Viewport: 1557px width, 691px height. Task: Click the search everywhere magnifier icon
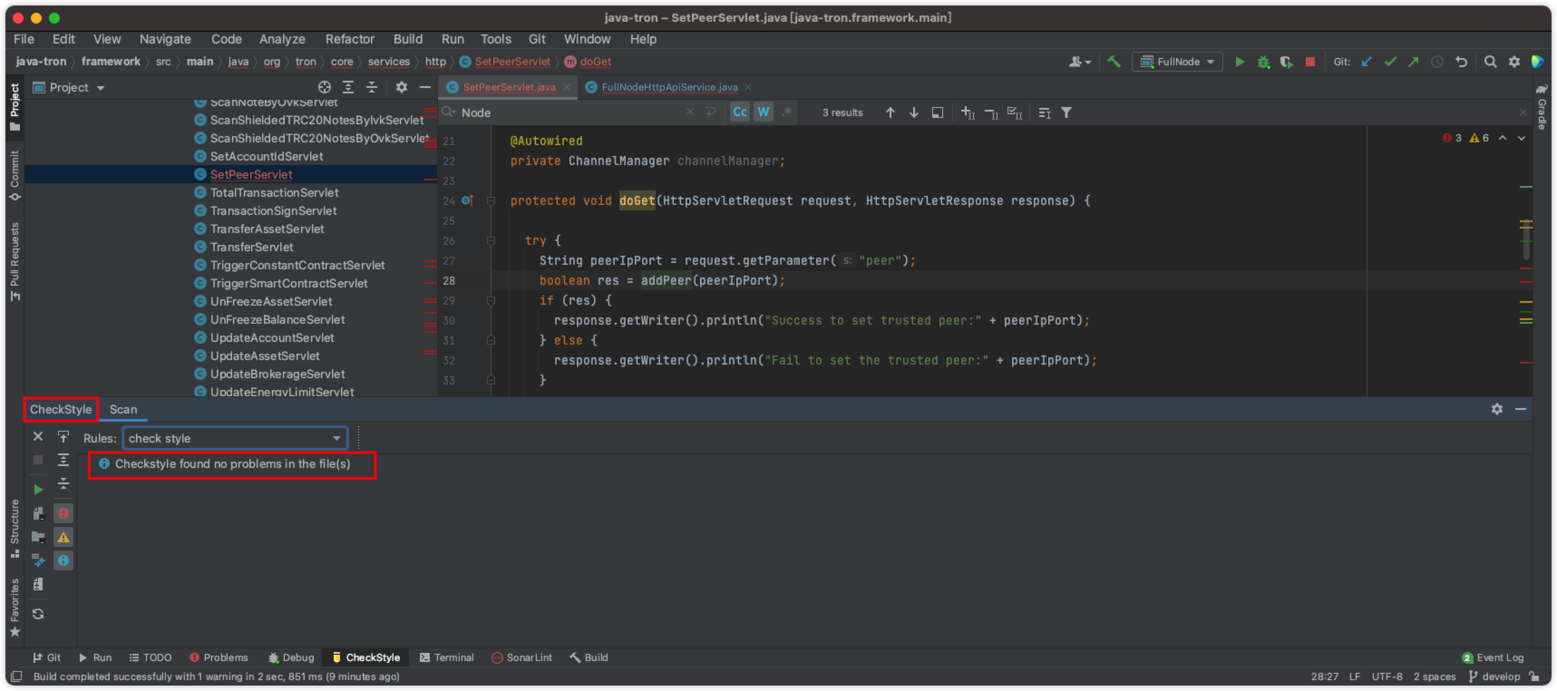click(1490, 62)
